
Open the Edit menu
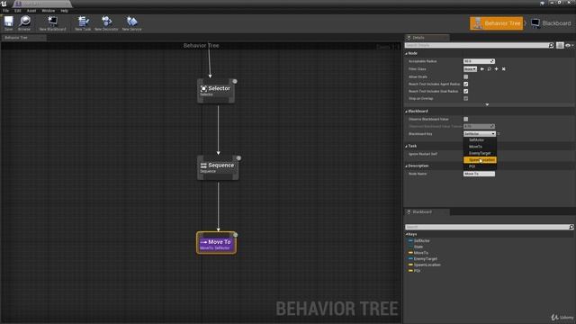(18, 11)
